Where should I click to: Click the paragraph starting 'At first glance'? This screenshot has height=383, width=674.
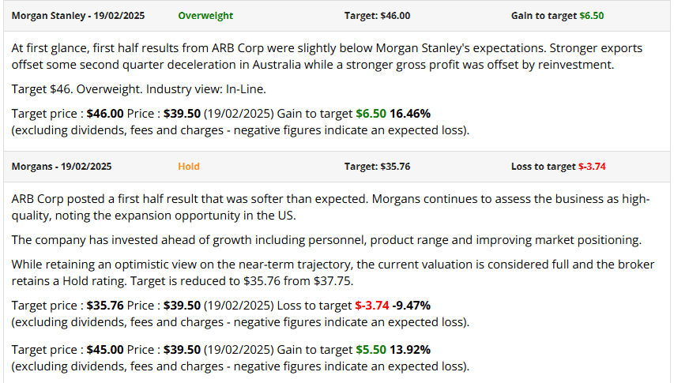point(327,56)
